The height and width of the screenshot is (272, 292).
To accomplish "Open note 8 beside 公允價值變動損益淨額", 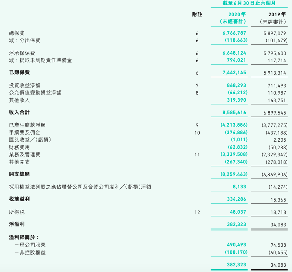I will 197,93.
